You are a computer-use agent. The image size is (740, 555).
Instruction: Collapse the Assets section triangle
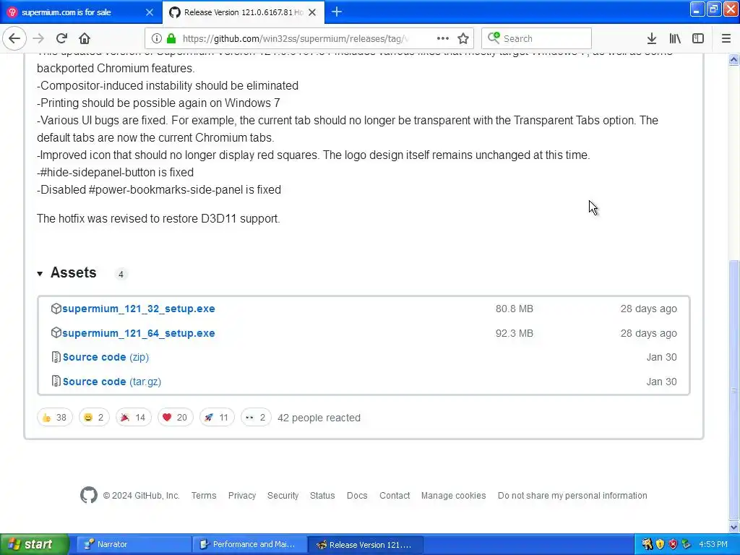pos(40,274)
